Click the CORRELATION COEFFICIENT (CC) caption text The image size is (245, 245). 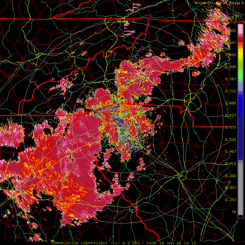click(x=86, y=243)
